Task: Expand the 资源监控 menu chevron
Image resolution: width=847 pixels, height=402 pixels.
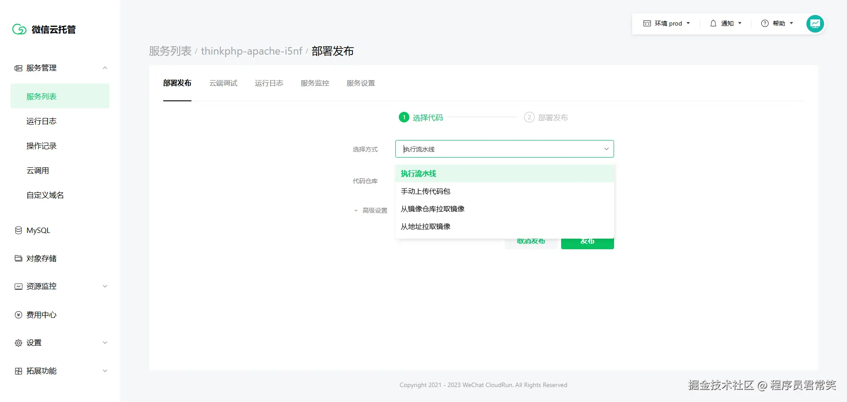Action: [105, 286]
